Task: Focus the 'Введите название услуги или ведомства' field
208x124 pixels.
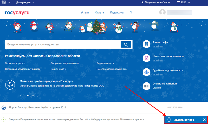Action: click(x=63, y=44)
